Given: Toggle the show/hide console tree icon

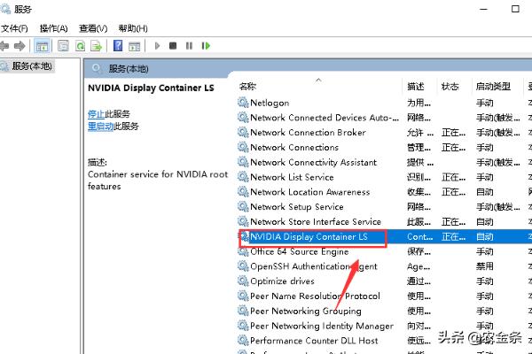Looking at the screenshot, I should coord(42,46).
